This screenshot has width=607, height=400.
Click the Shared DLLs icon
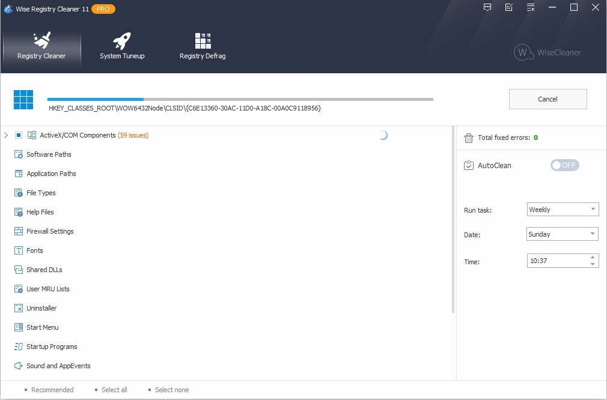click(19, 270)
